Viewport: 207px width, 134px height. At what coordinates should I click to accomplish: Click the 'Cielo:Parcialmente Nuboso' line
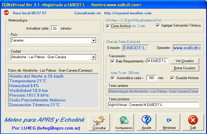pyautogui.click(x=37, y=100)
